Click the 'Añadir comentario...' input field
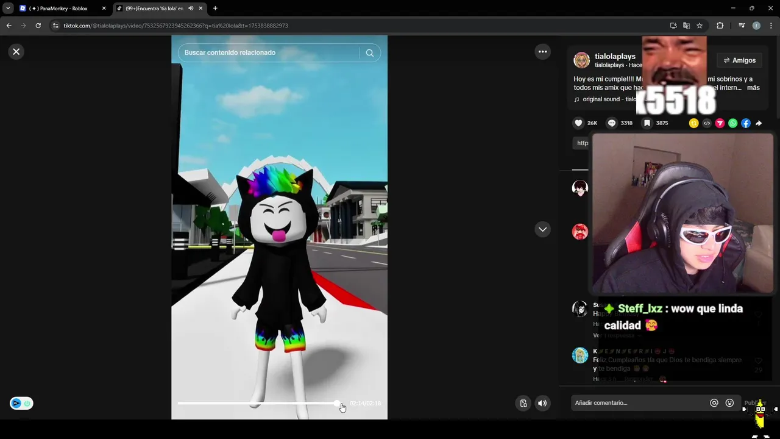Screen dimensions: 780x439 640,403
